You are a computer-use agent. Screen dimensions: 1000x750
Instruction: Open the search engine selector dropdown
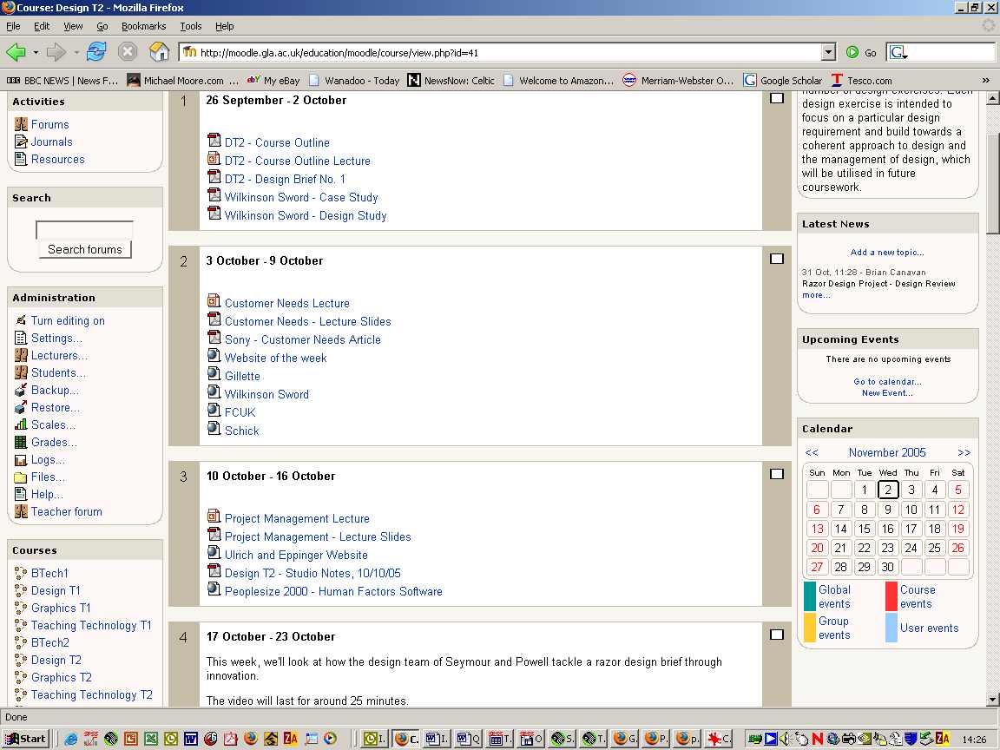point(898,52)
